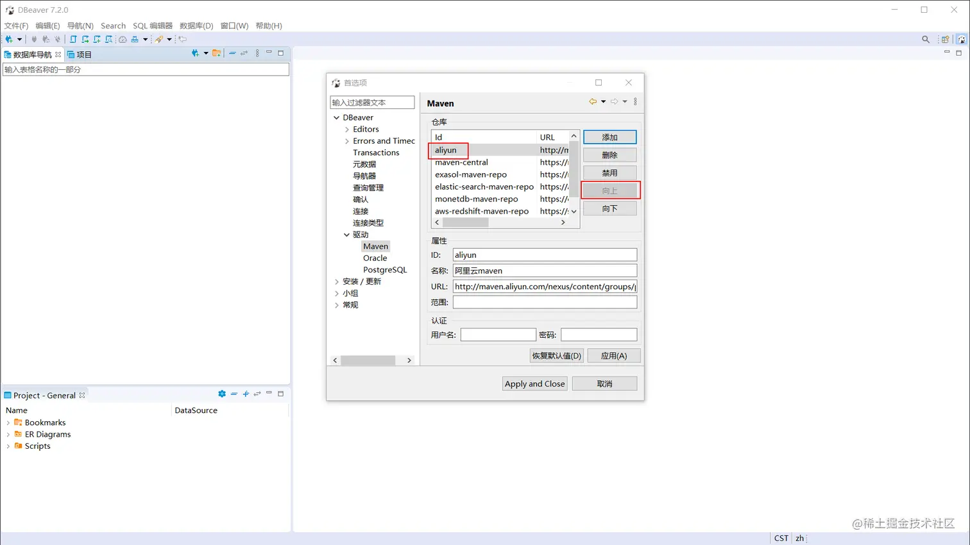Image resolution: width=970 pixels, height=545 pixels.
Task: Click the 删除 button
Action: click(x=609, y=155)
